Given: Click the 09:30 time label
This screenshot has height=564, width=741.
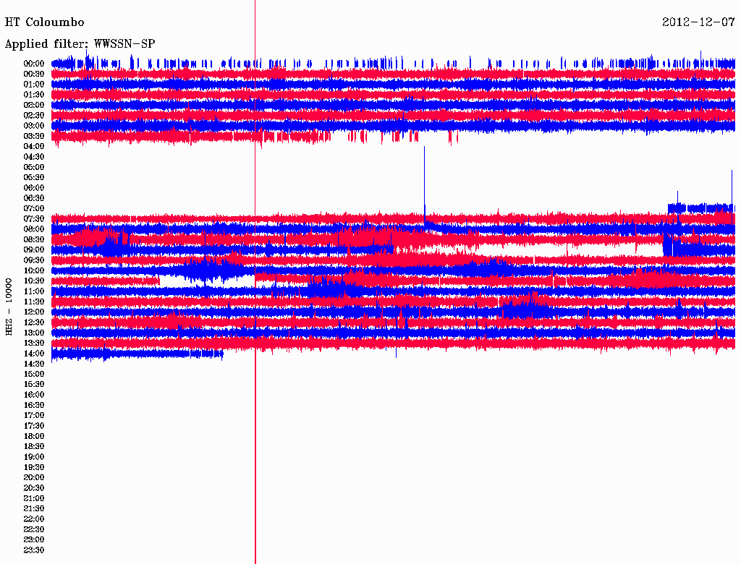Looking at the screenshot, I should 34,260.
